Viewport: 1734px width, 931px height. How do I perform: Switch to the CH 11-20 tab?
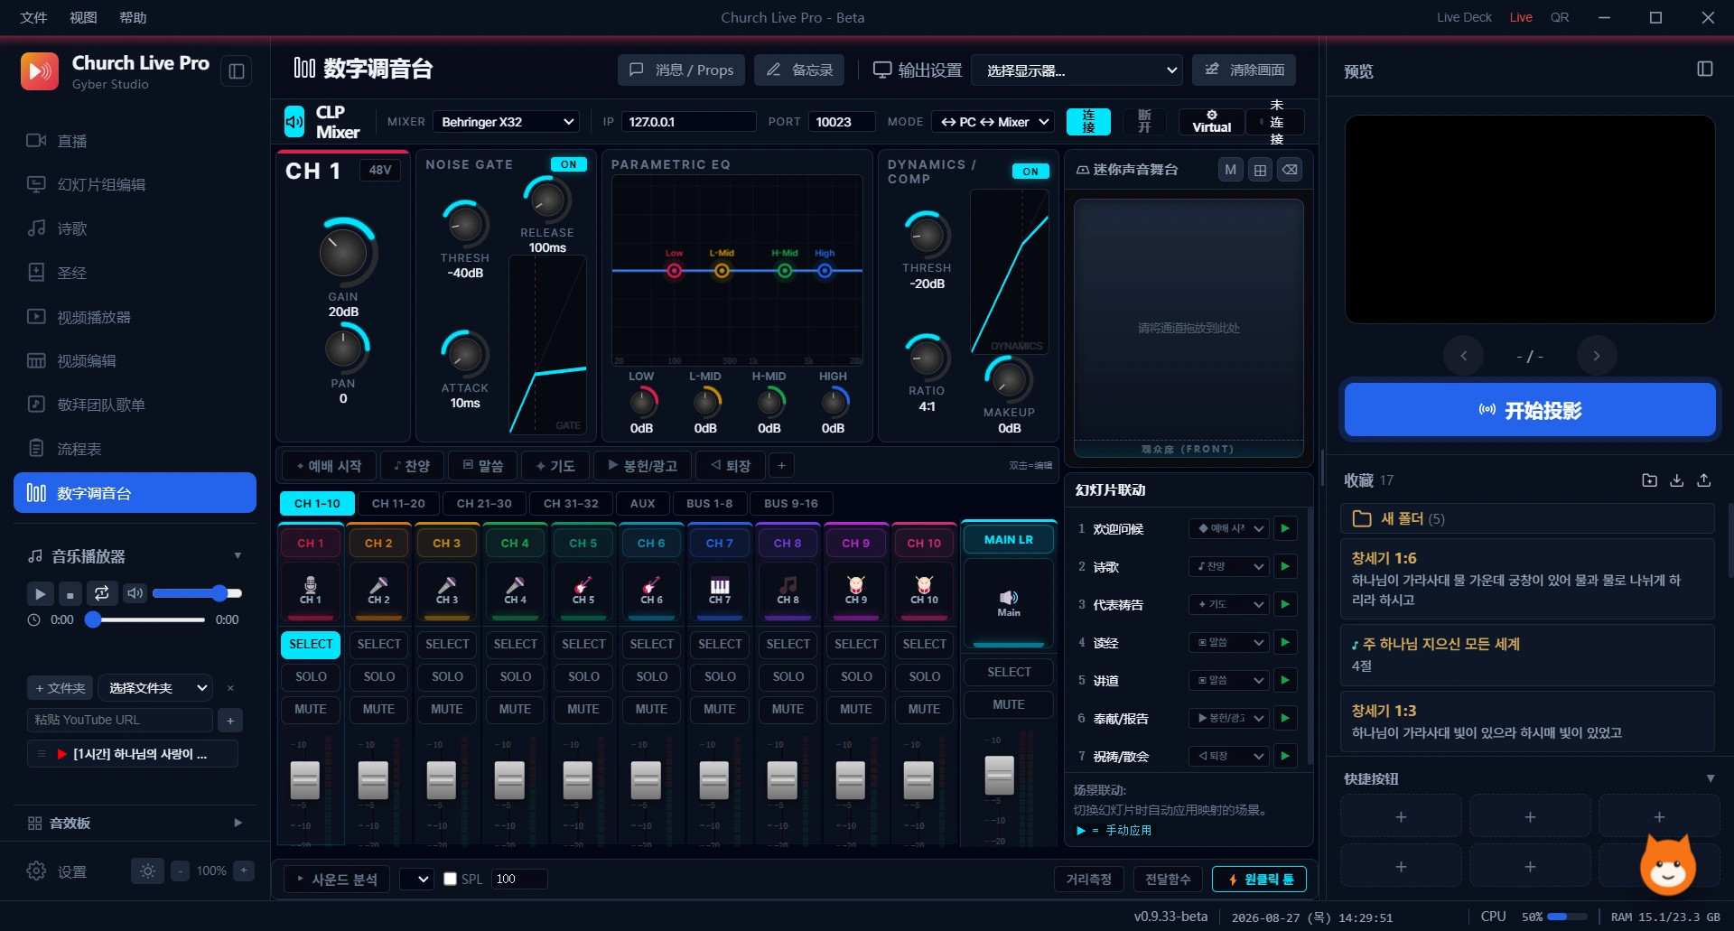tap(398, 503)
